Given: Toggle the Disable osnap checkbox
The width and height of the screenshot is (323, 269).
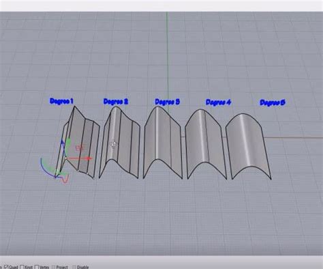Looking at the screenshot, I should click(x=74, y=267).
